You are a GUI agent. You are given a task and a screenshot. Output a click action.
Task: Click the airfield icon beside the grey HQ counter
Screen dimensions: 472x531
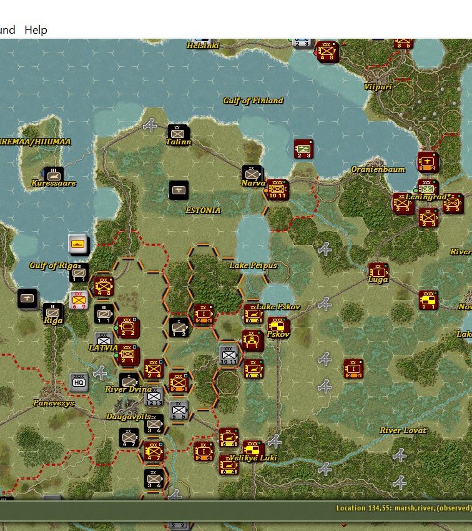pyautogui.click(x=100, y=372)
